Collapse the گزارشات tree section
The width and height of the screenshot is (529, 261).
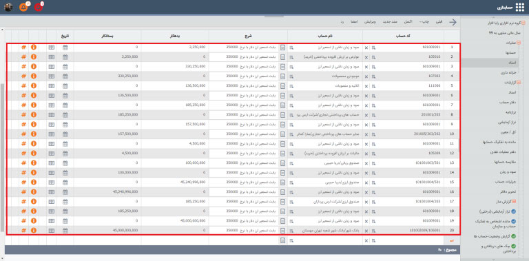tap(519, 82)
